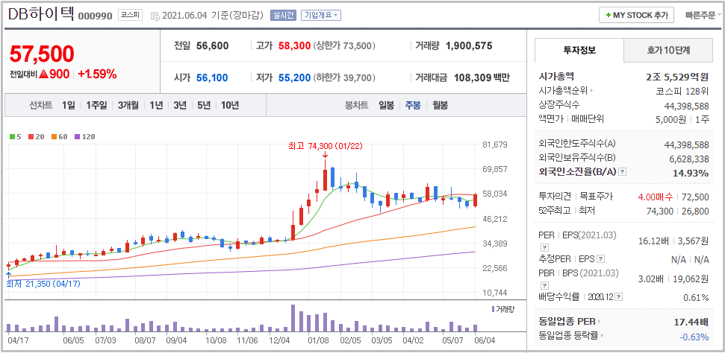Click the orange 60-period moving average legend

tap(59, 136)
